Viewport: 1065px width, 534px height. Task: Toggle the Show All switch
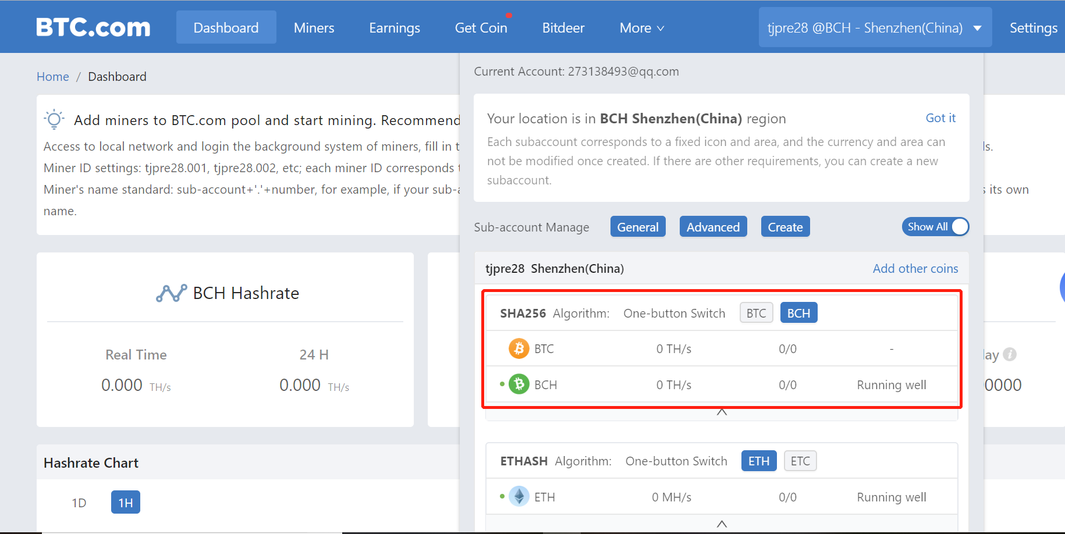935,227
